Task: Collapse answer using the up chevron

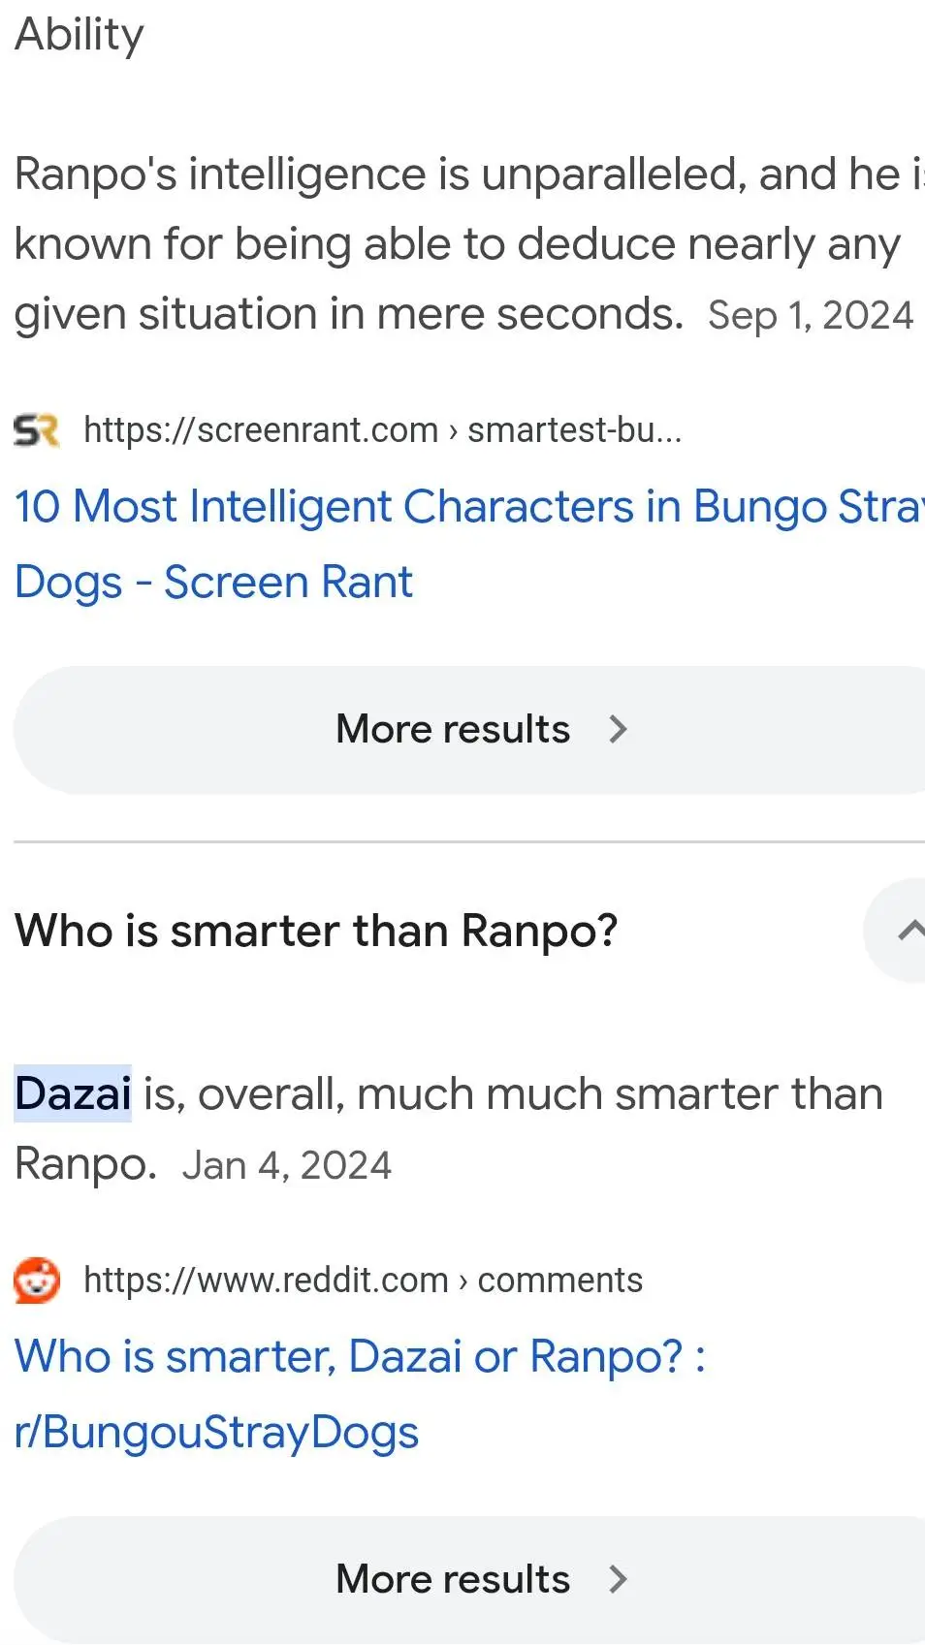Action: tap(906, 931)
